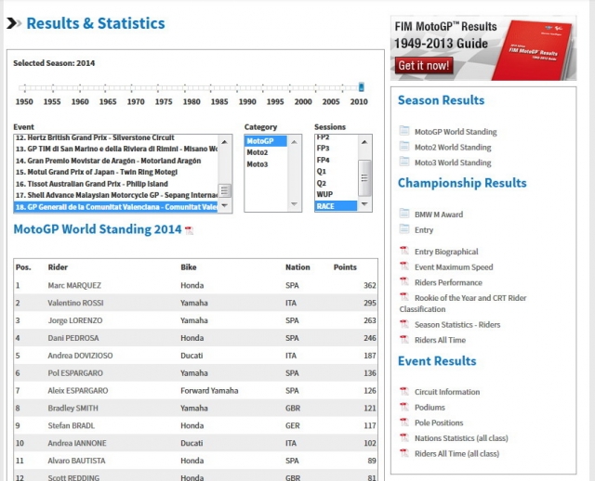Select Shell Advance Malaysian Motorcycle GP event
This screenshot has width=595, height=481.
115,195
